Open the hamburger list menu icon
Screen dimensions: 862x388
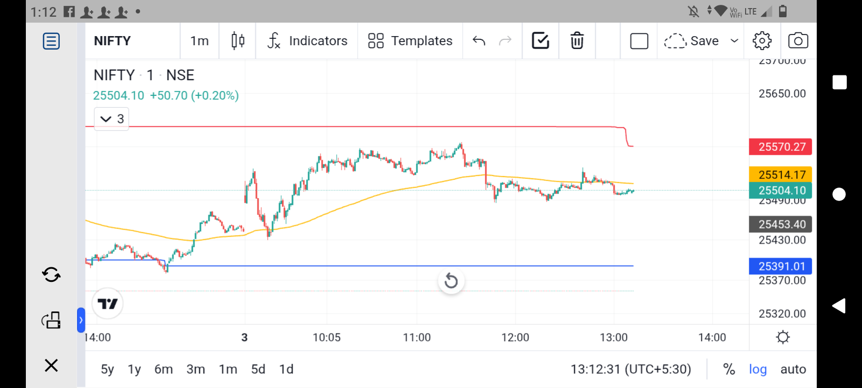(x=51, y=41)
